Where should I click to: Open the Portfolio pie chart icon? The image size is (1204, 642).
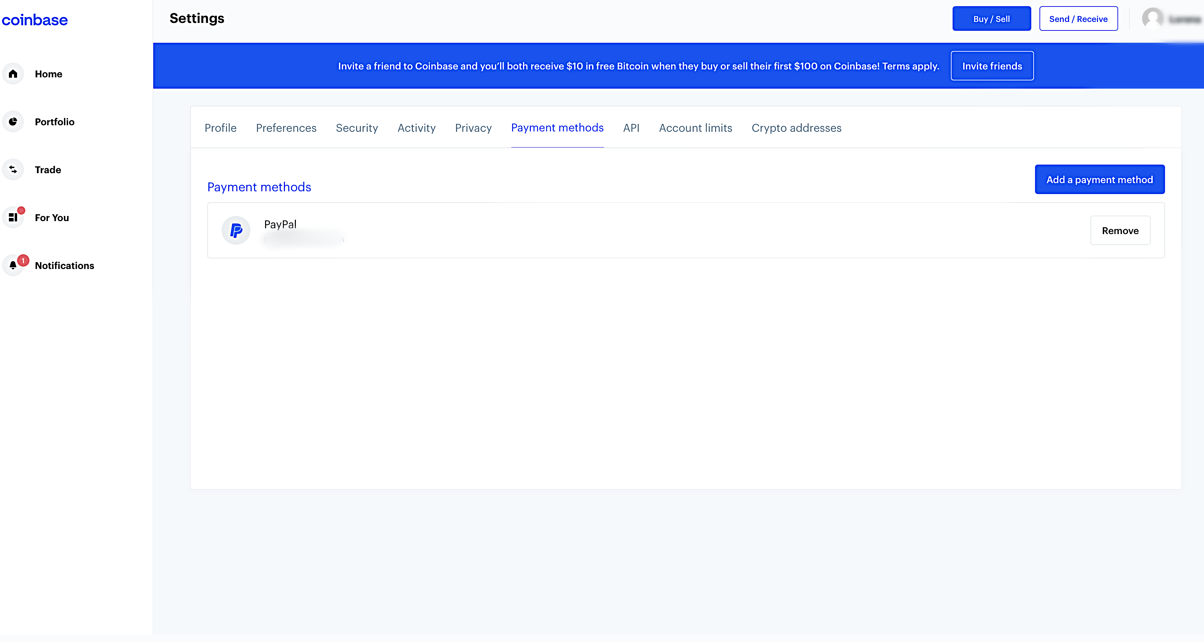[x=13, y=121]
